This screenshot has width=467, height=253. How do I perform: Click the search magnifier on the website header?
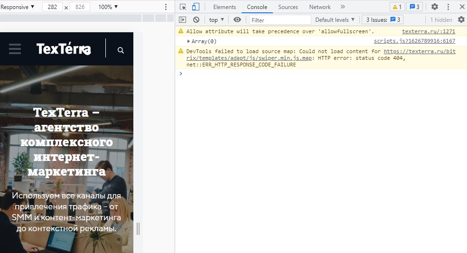pyautogui.click(x=121, y=50)
